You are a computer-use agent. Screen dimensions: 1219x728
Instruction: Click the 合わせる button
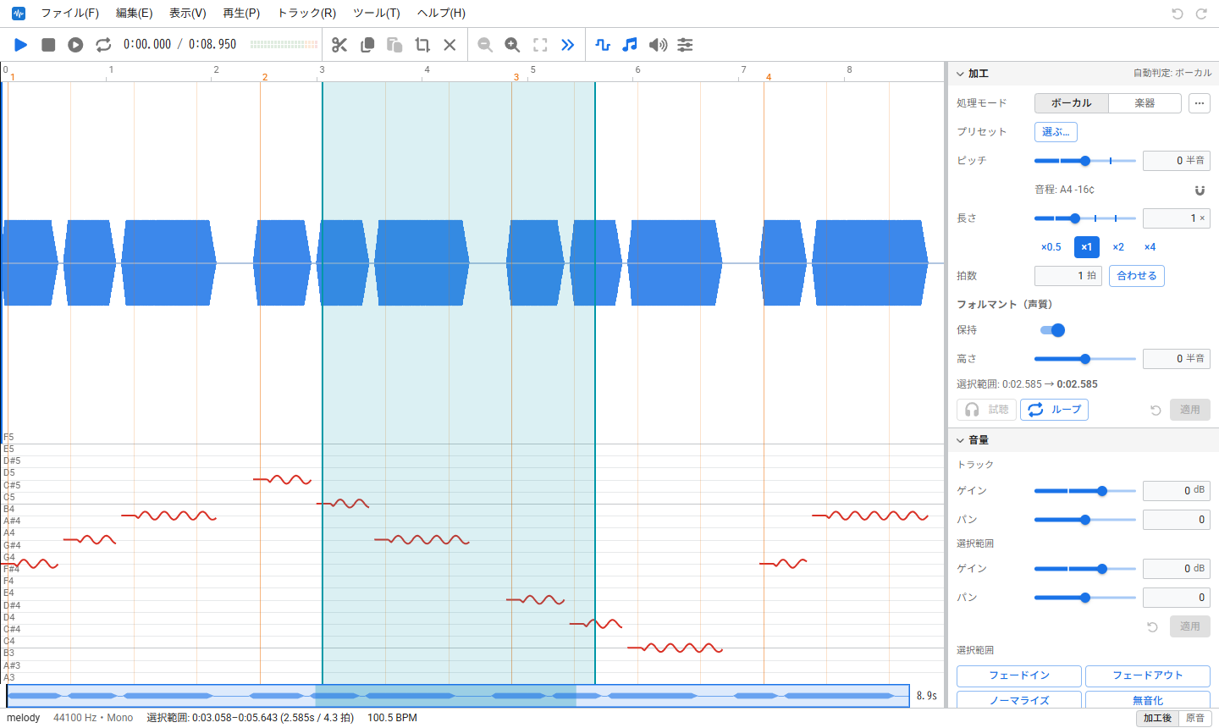tap(1137, 276)
